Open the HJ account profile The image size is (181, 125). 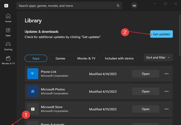pyautogui.click(x=134, y=6)
